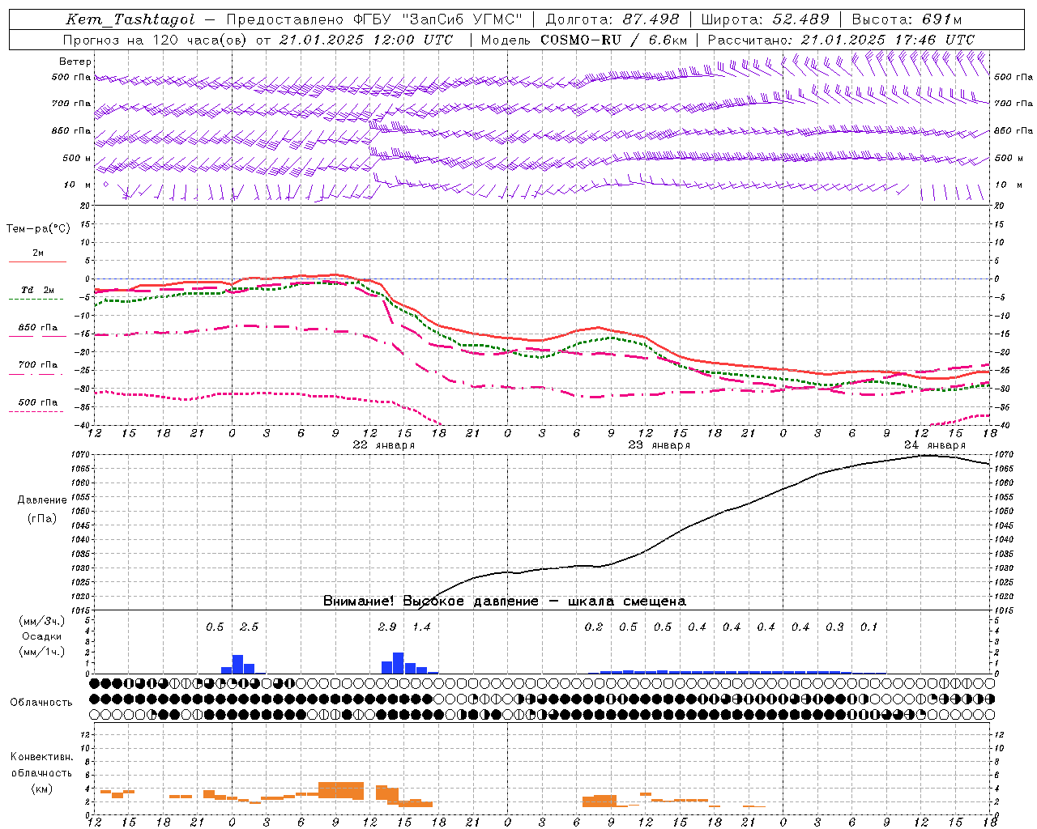The height and width of the screenshot is (829, 1037).
Task: Click the 'Td 2м' dew point legend entry
Action: tap(38, 290)
